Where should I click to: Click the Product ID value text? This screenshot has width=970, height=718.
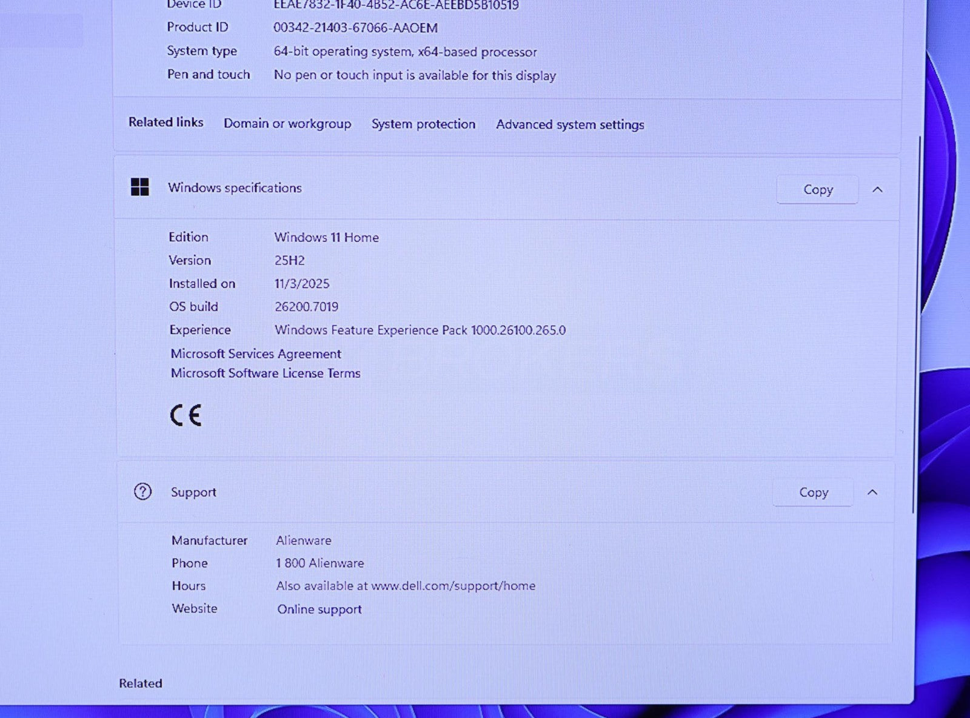point(355,28)
